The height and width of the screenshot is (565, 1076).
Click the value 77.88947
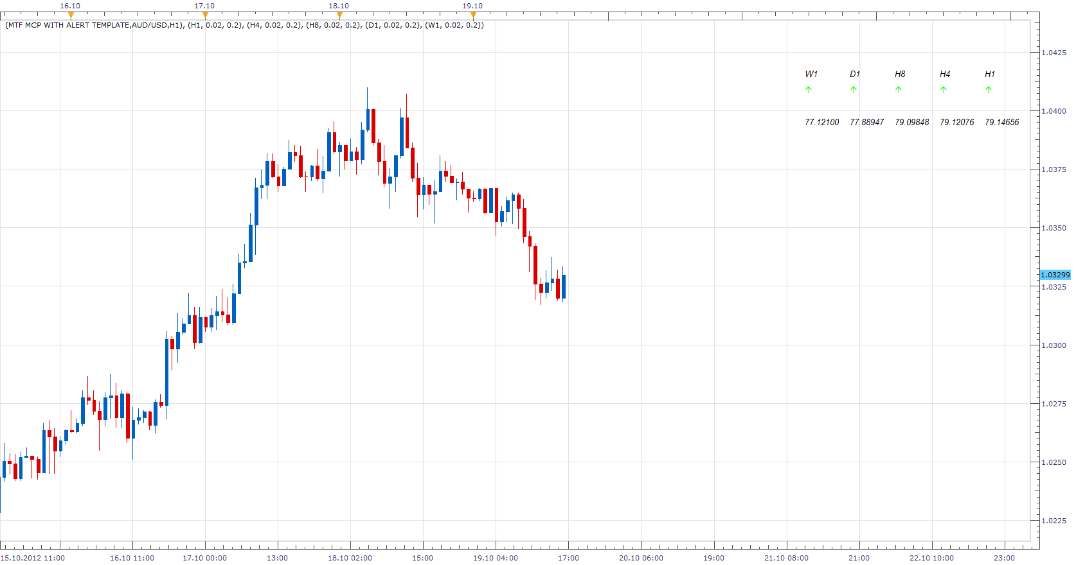867,122
